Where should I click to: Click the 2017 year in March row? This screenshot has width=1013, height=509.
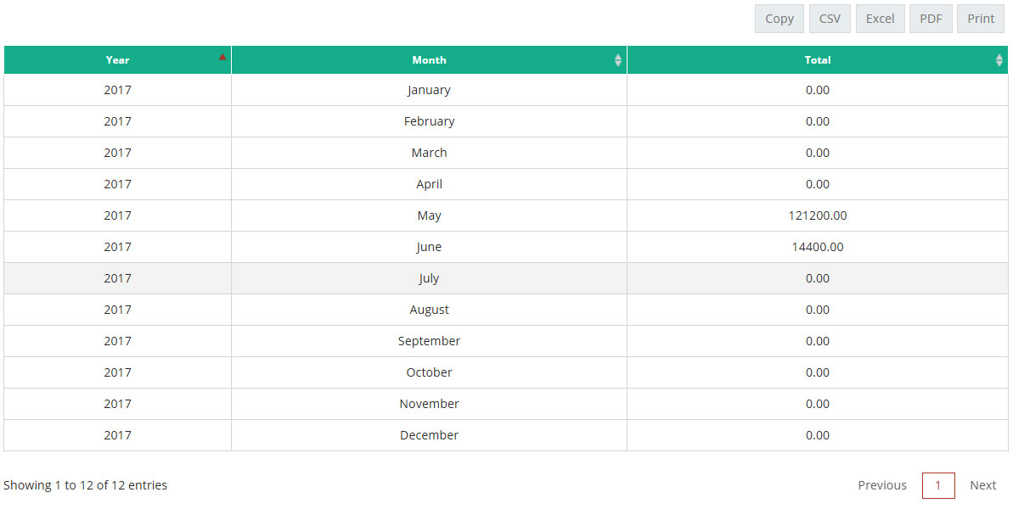117,153
